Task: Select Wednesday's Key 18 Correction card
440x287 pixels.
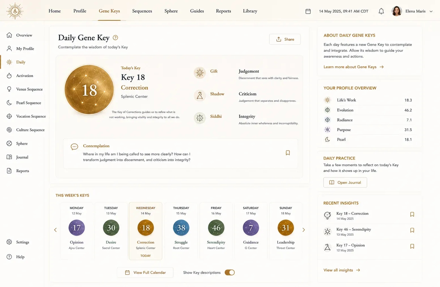Action: coord(146,231)
